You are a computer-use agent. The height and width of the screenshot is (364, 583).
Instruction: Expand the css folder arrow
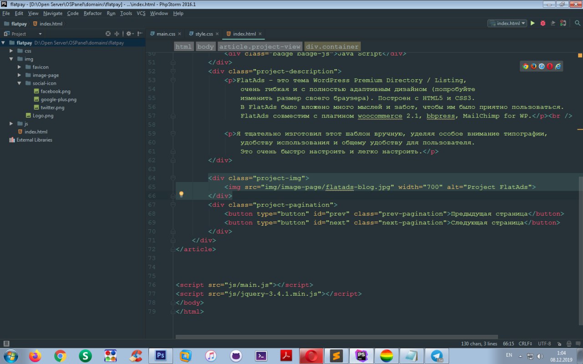click(x=11, y=51)
